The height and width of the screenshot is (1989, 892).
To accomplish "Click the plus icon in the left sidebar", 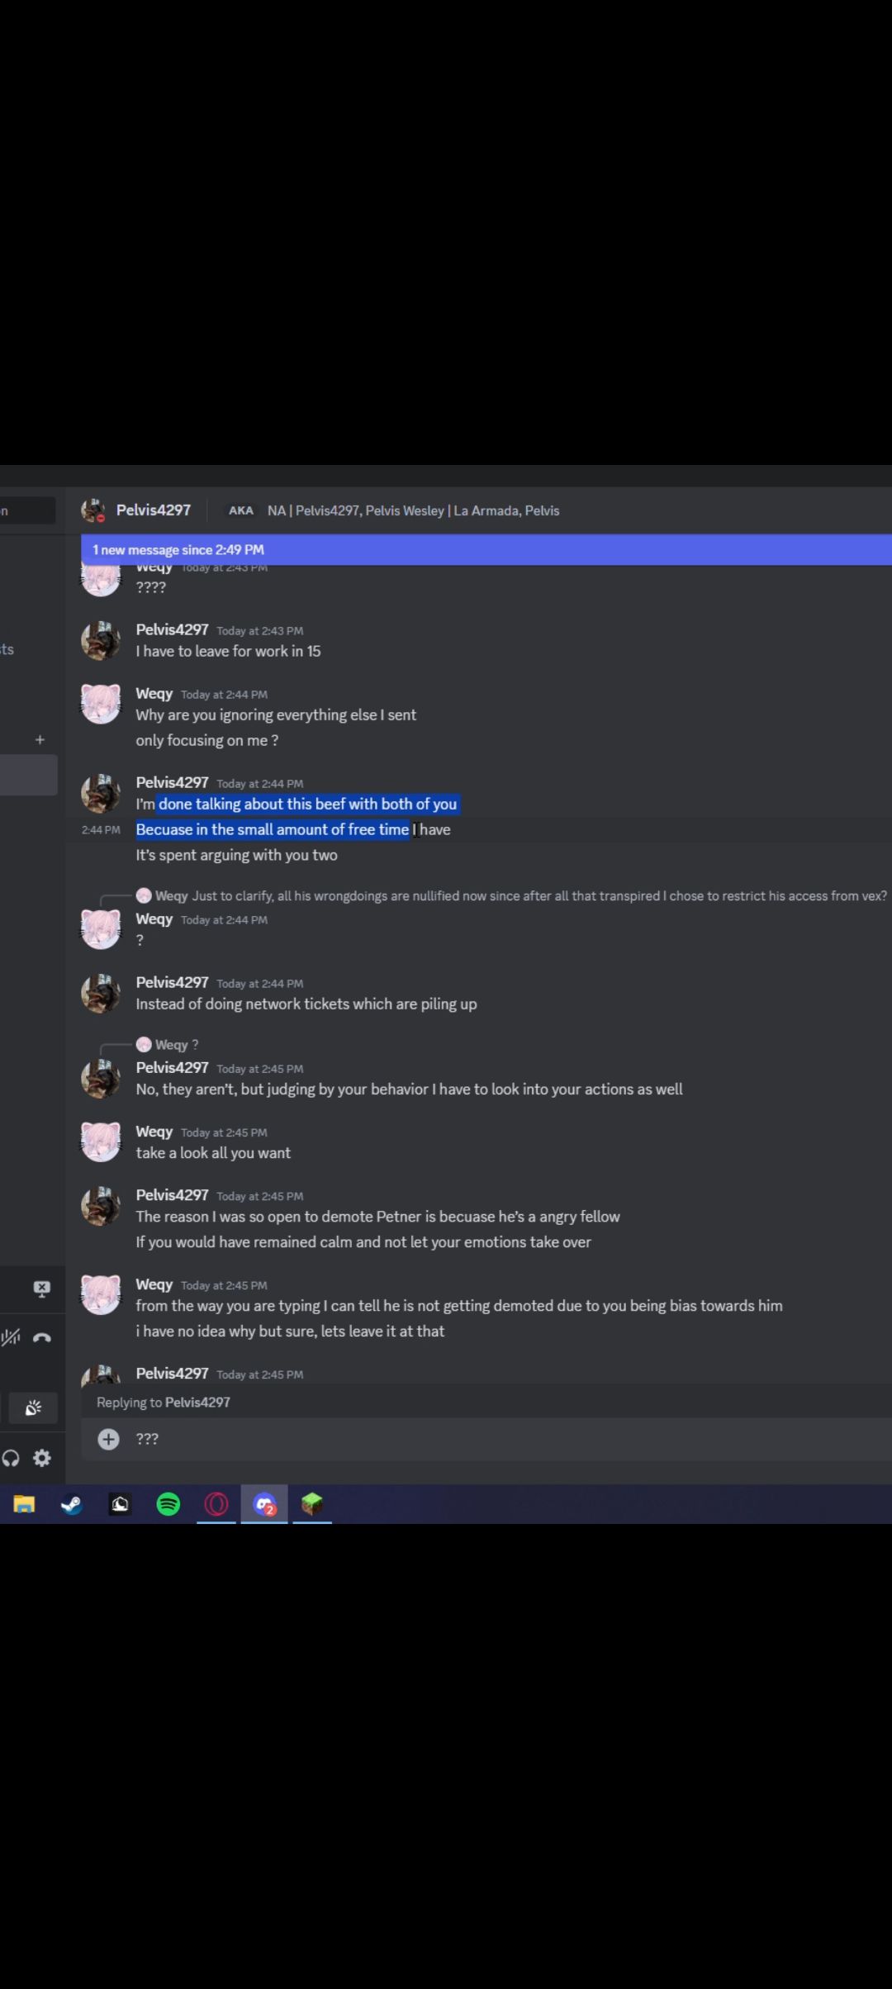I will point(40,739).
